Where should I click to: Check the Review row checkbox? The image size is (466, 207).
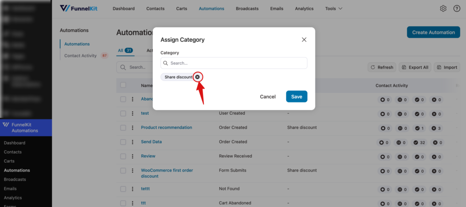point(123,156)
